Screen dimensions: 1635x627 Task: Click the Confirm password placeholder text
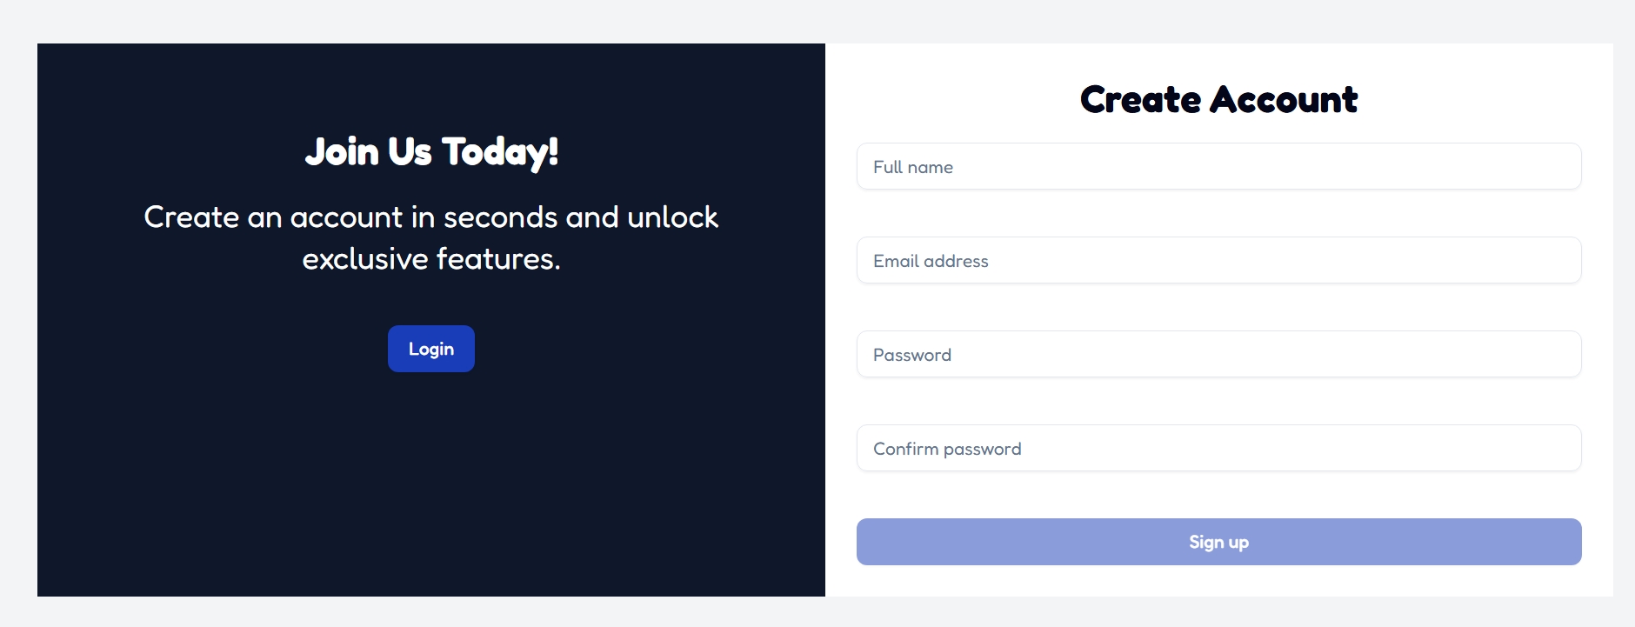(x=947, y=449)
